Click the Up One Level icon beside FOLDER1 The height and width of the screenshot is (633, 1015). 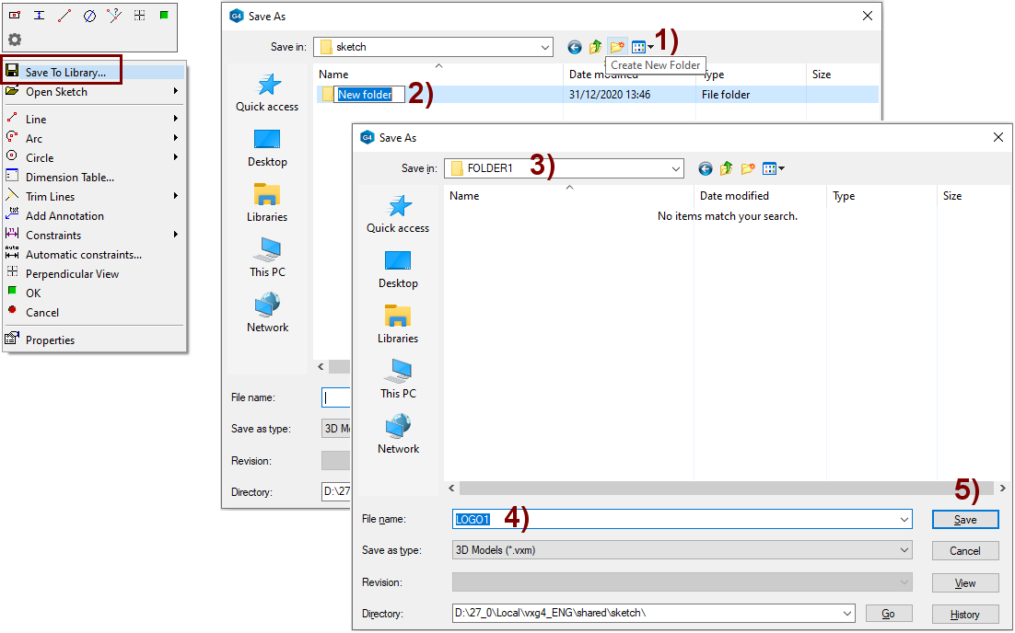click(x=726, y=168)
